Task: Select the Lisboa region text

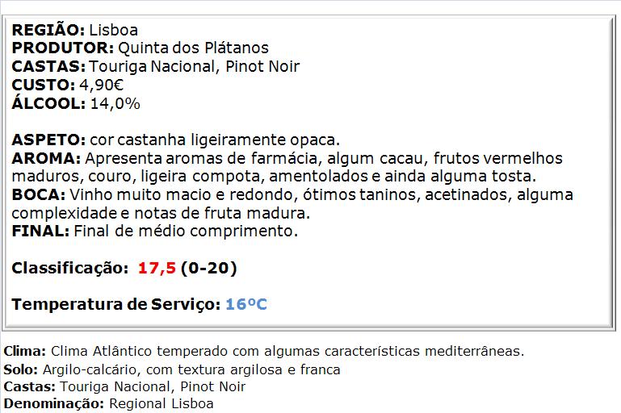Action: point(113,30)
